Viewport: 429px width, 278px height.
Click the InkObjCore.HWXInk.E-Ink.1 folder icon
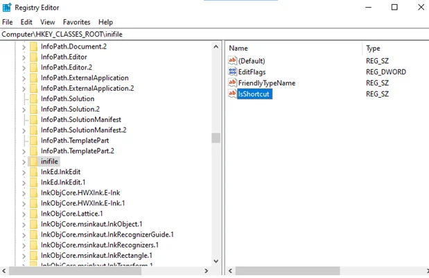[33, 203]
